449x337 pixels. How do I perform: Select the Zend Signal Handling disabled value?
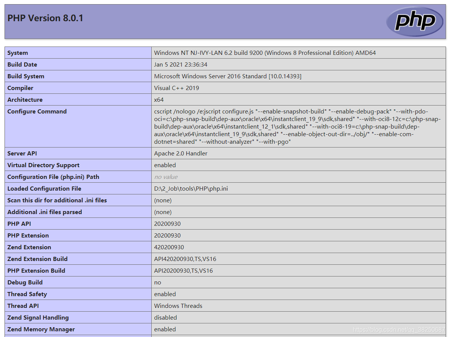pyautogui.click(x=165, y=317)
